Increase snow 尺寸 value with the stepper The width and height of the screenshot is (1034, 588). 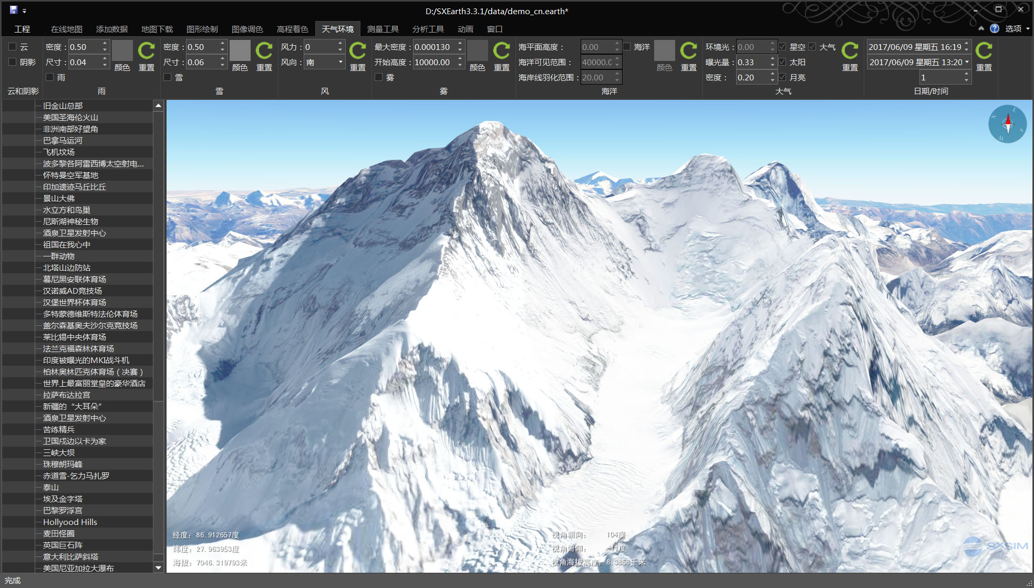223,59
